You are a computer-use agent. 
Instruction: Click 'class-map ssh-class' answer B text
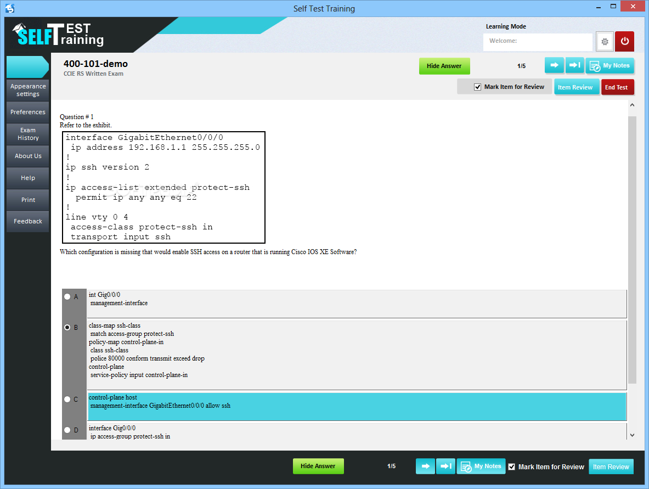point(115,325)
